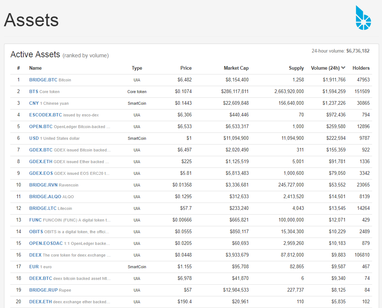Sort by the Holders column header
The image size is (382, 308).
361,68
